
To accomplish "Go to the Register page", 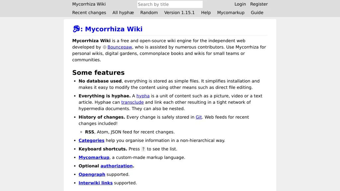I will point(259,4).
